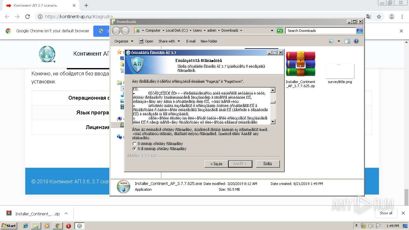
Task: Open Windows Media Player taskbar icon
Action: pos(47,226)
